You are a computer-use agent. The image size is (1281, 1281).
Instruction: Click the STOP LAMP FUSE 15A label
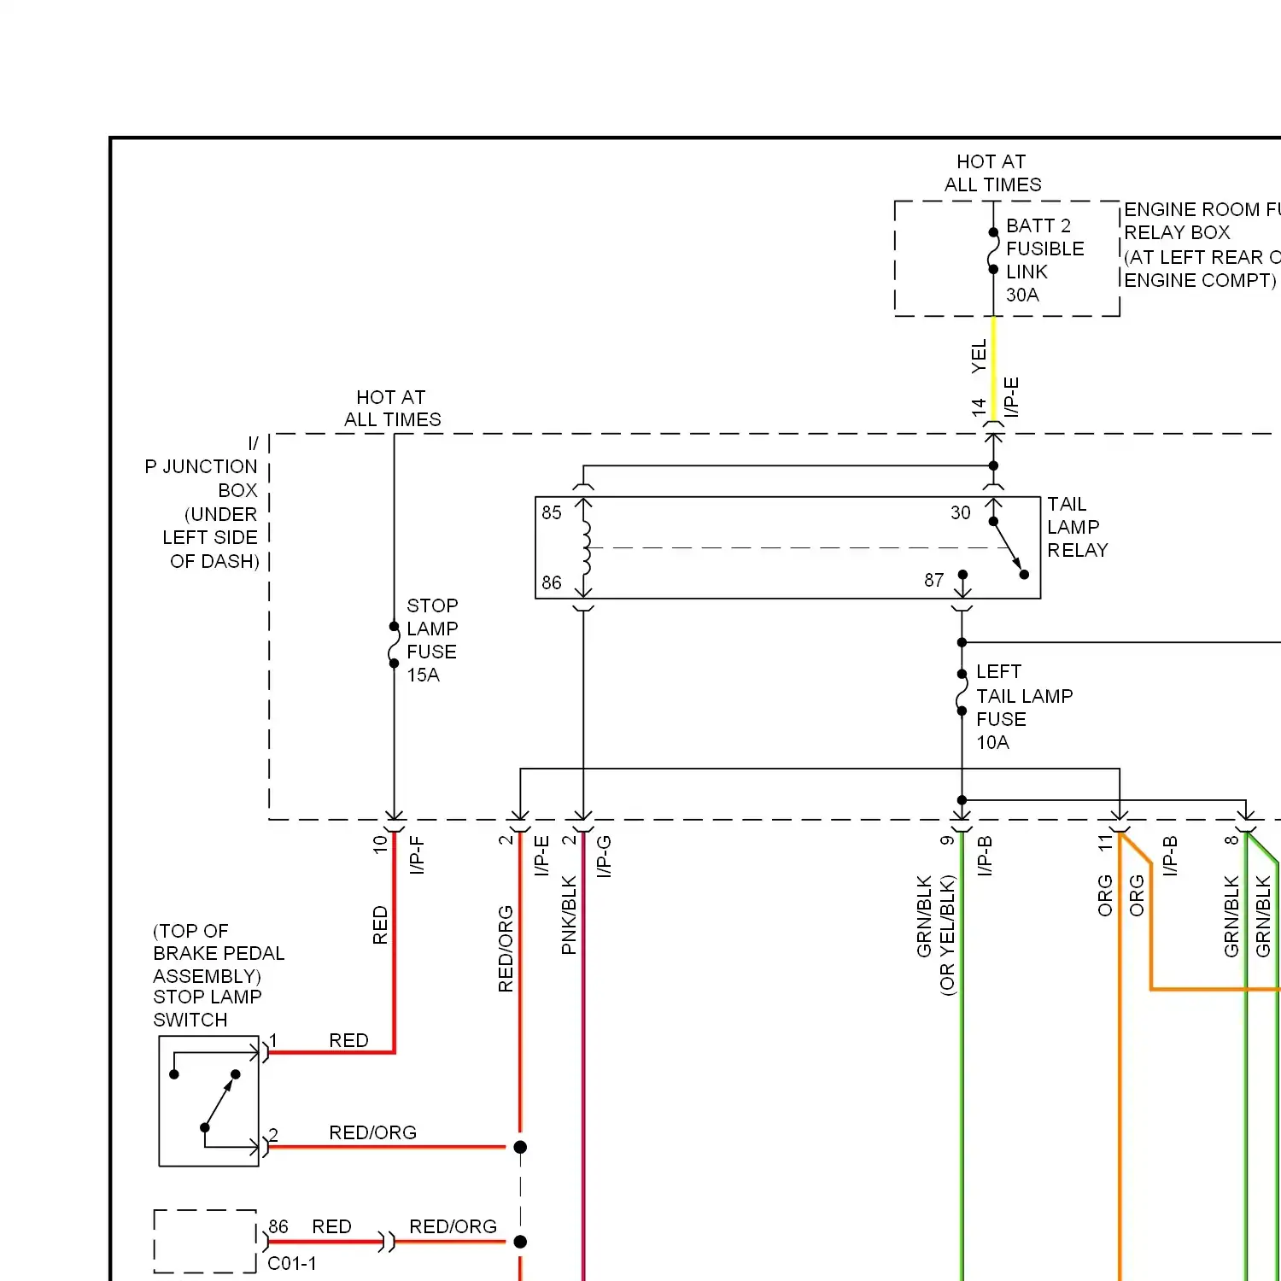(431, 640)
